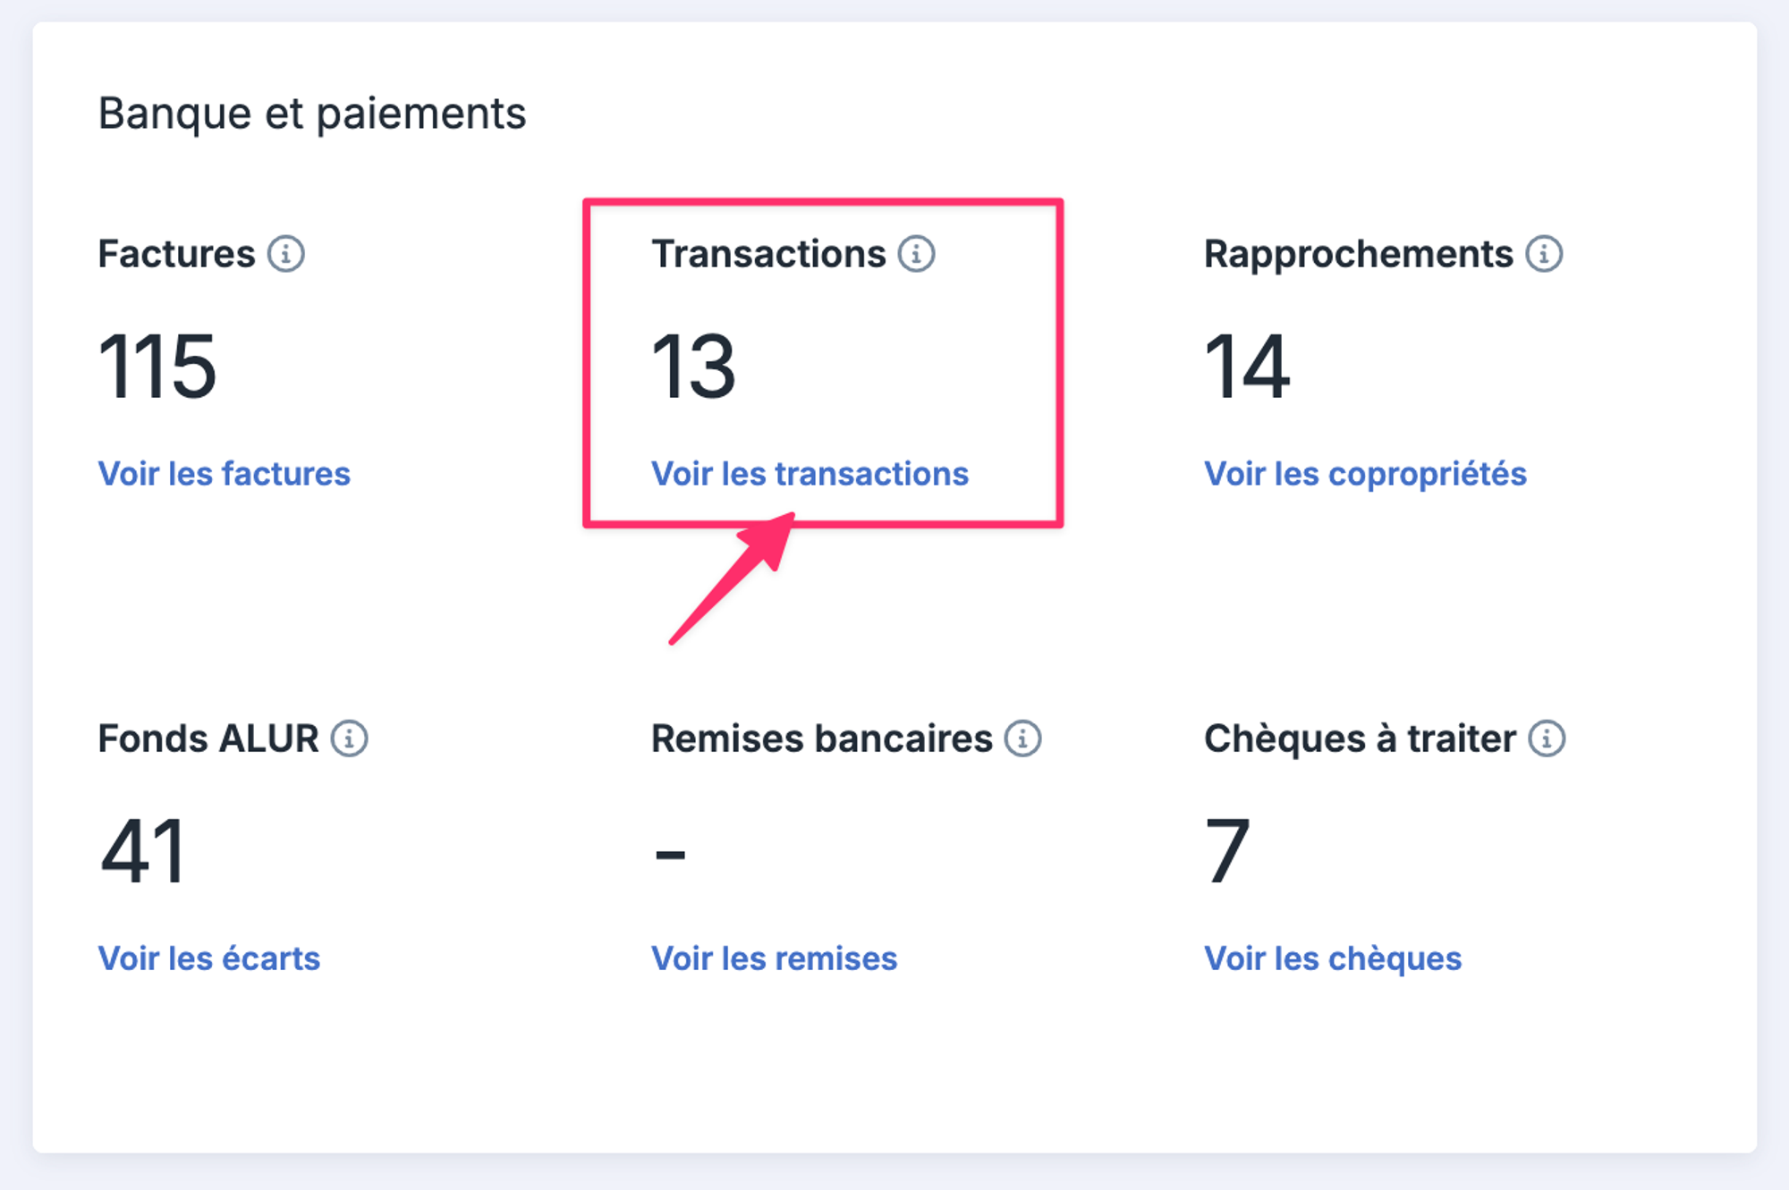
Task: Click the Remises bancaires info icon
Action: tap(1022, 738)
